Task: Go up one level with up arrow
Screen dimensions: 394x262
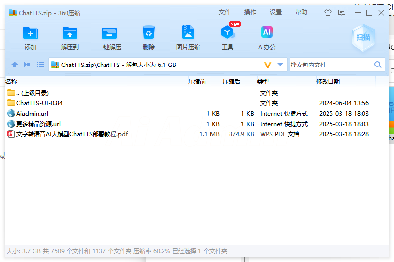Action: (15, 65)
